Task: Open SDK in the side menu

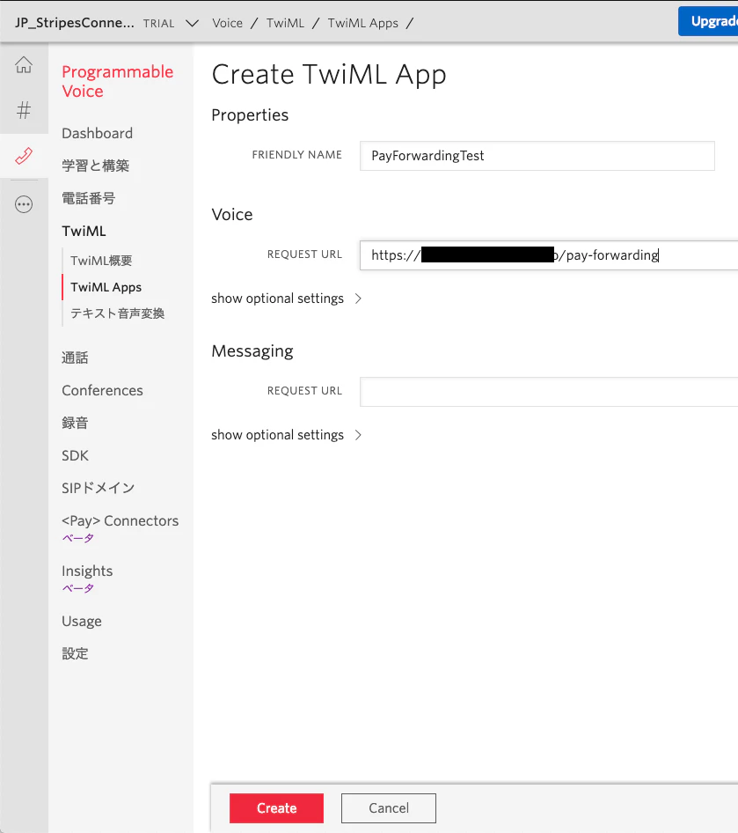Action: tap(76, 456)
